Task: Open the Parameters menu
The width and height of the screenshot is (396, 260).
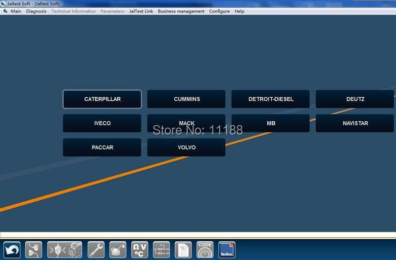Action: [112, 11]
